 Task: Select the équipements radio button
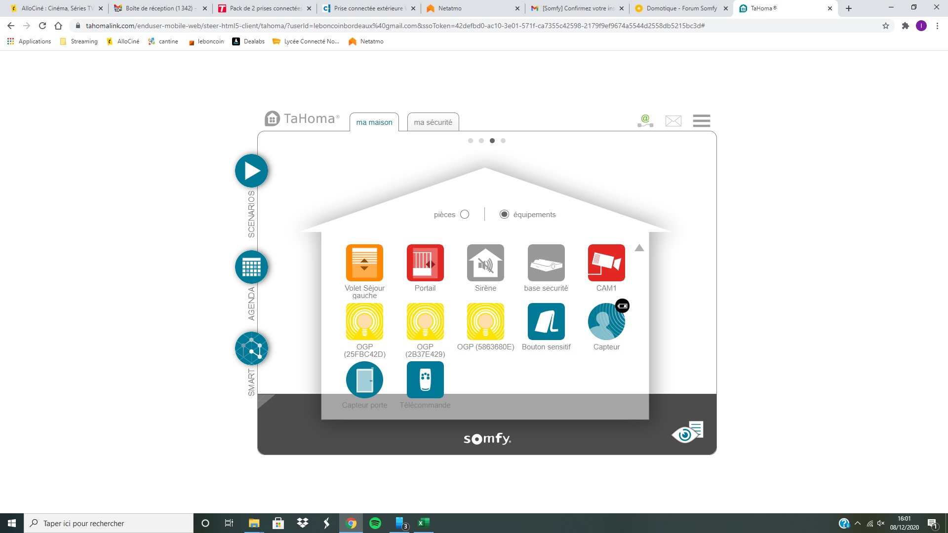[504, 214]
